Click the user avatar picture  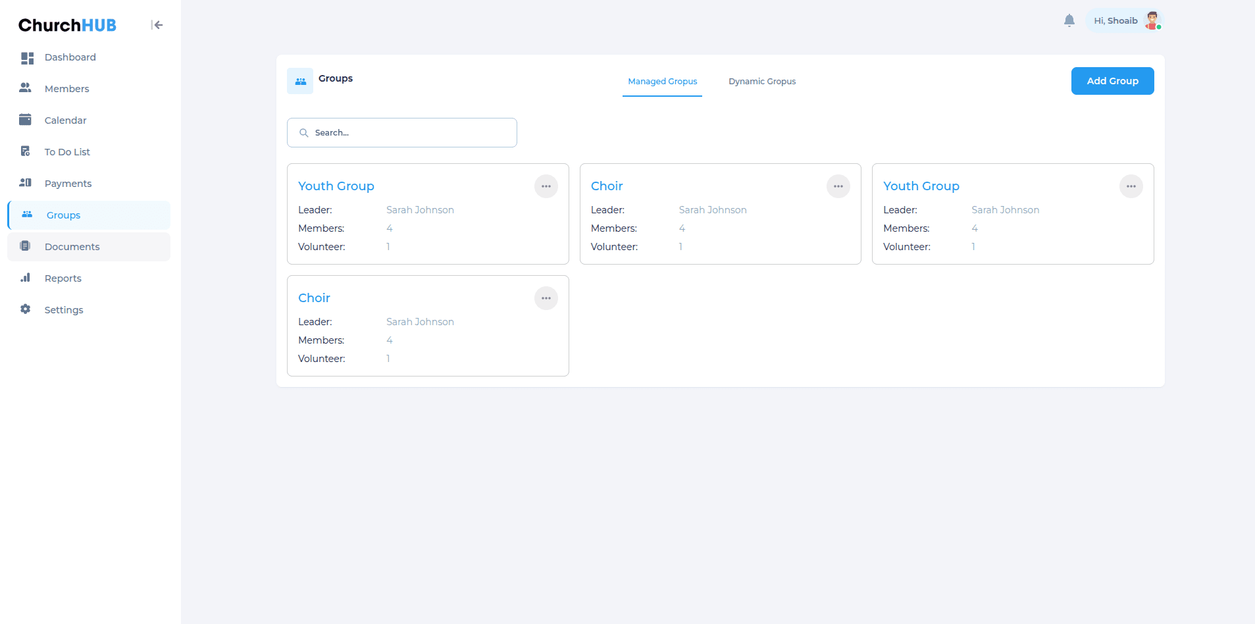click(x=1152, y=21)
